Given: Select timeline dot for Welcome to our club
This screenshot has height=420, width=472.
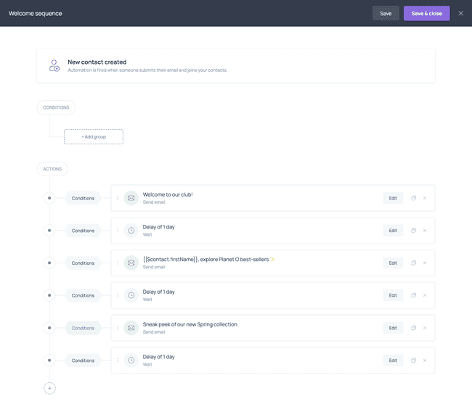Looking at the screenshot, I should click(x=49, y=198).
